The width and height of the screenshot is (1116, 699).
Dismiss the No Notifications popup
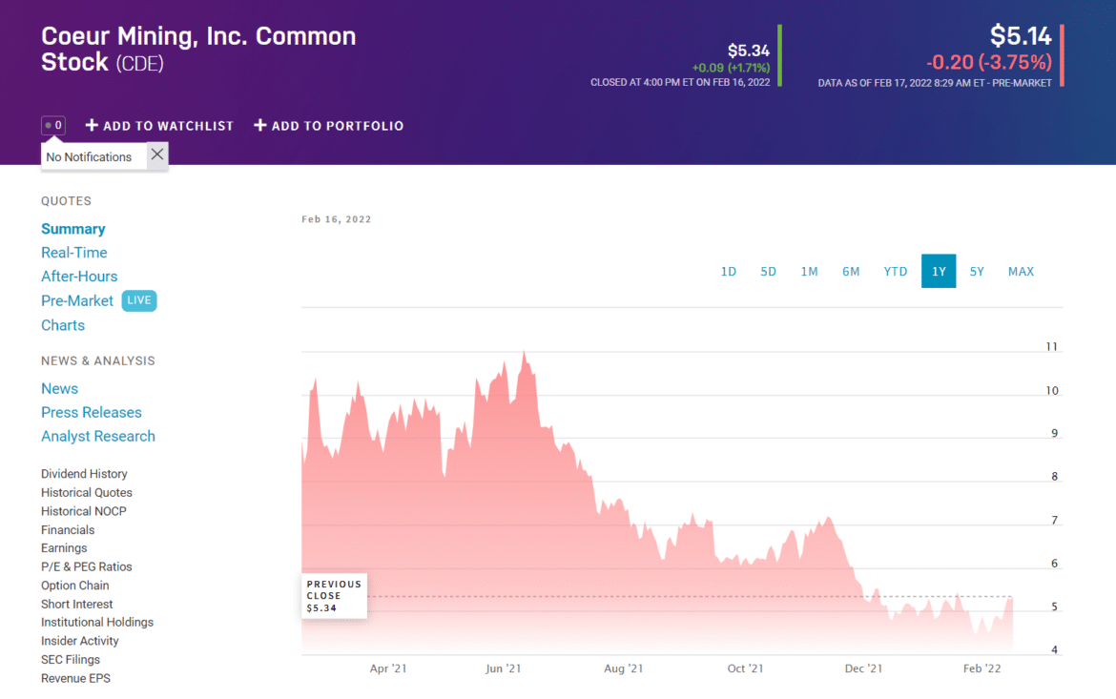155,154
